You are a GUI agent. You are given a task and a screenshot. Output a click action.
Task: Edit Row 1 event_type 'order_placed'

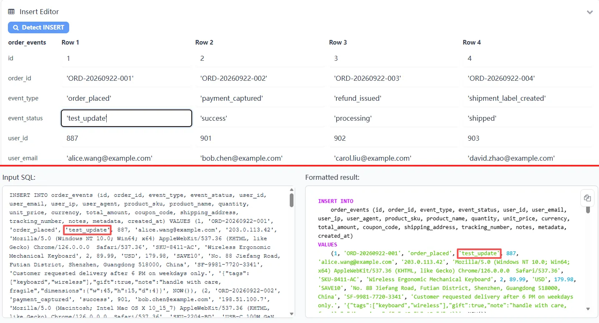(127, 98)
